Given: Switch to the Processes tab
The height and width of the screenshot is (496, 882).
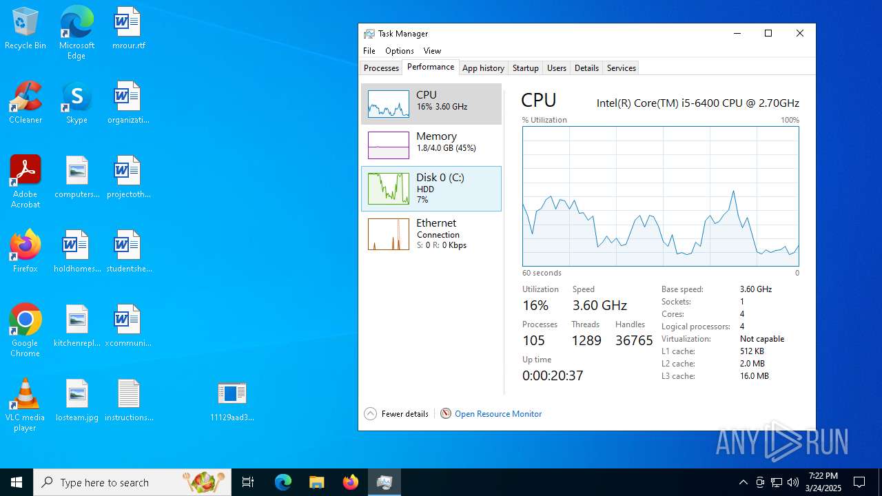Looking at the screenshot, I should [381, 68].
